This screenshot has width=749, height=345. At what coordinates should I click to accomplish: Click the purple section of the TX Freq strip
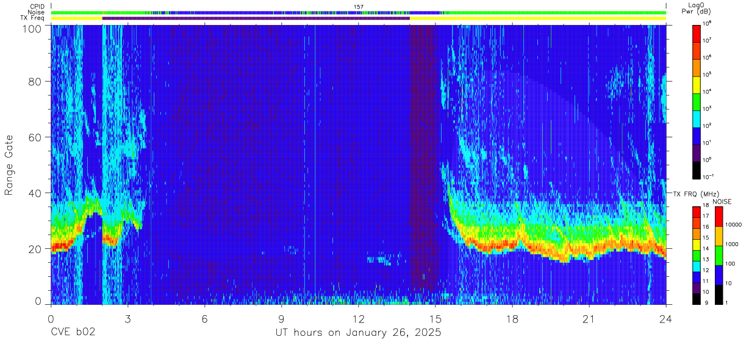point(256,18)
